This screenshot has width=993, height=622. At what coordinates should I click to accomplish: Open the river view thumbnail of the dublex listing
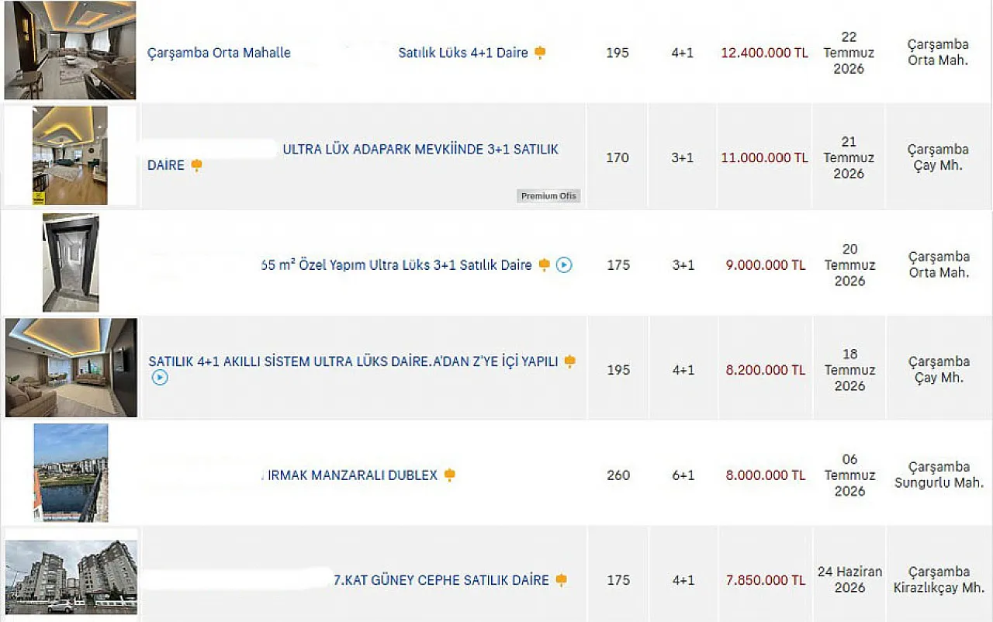pyautogui.click(x=71, y=472)
